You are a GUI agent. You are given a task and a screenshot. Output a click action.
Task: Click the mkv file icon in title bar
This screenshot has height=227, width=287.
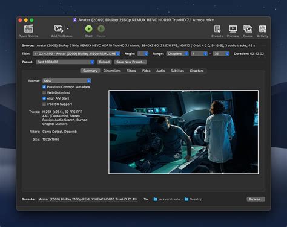pos(75,20)
